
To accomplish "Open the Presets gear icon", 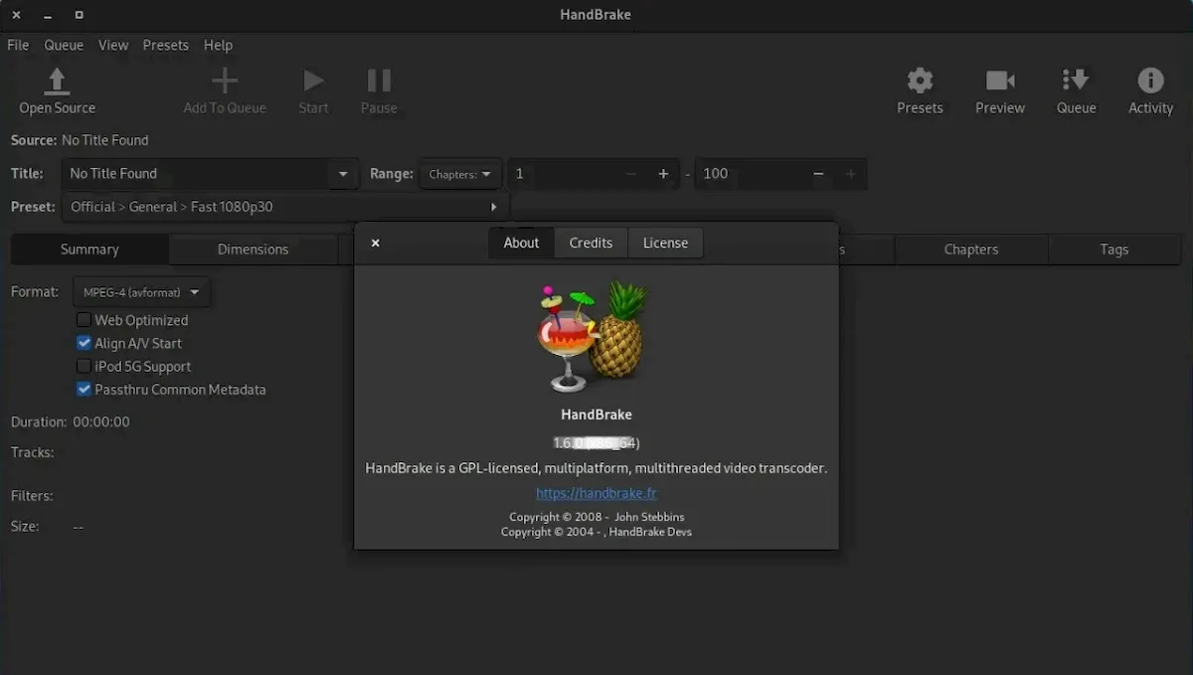I will click(920, 82).
